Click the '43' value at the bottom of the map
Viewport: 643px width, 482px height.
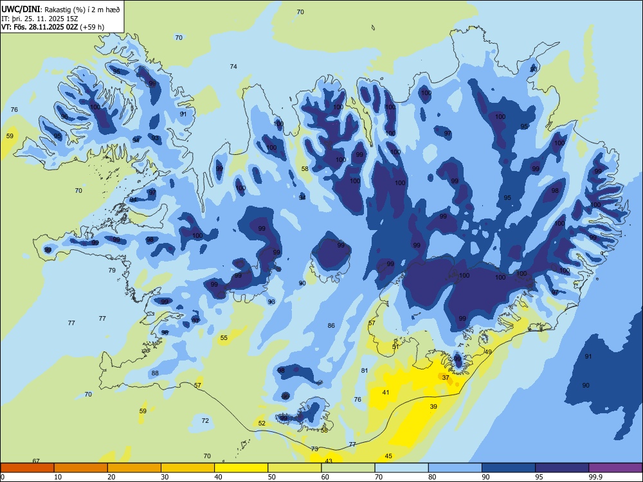click(x=329, y=461)
